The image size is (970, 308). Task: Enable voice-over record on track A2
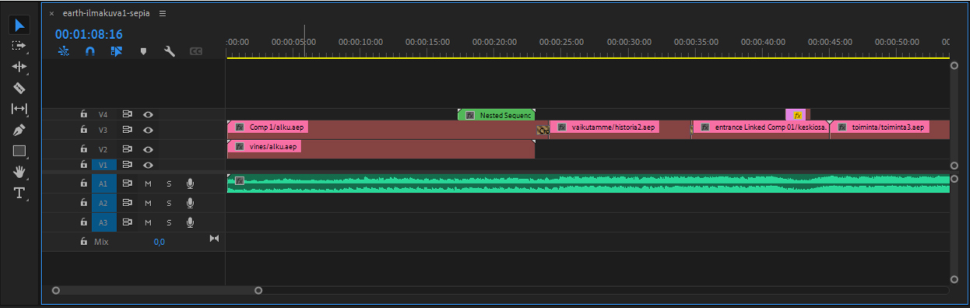coord(190,203)
